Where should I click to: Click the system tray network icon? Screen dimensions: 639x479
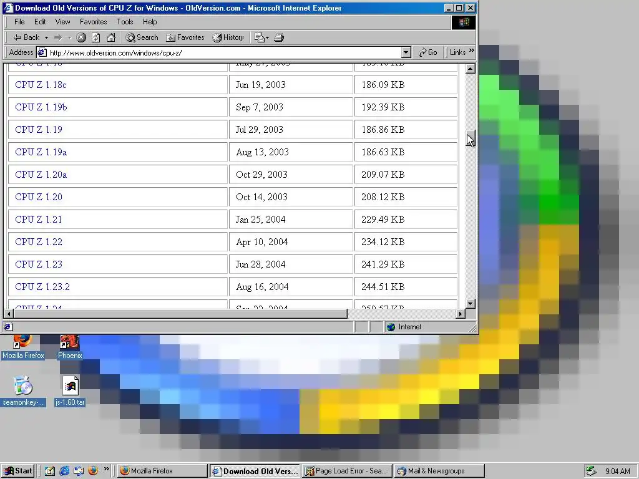pyautogui.click(x=591, y=471)
